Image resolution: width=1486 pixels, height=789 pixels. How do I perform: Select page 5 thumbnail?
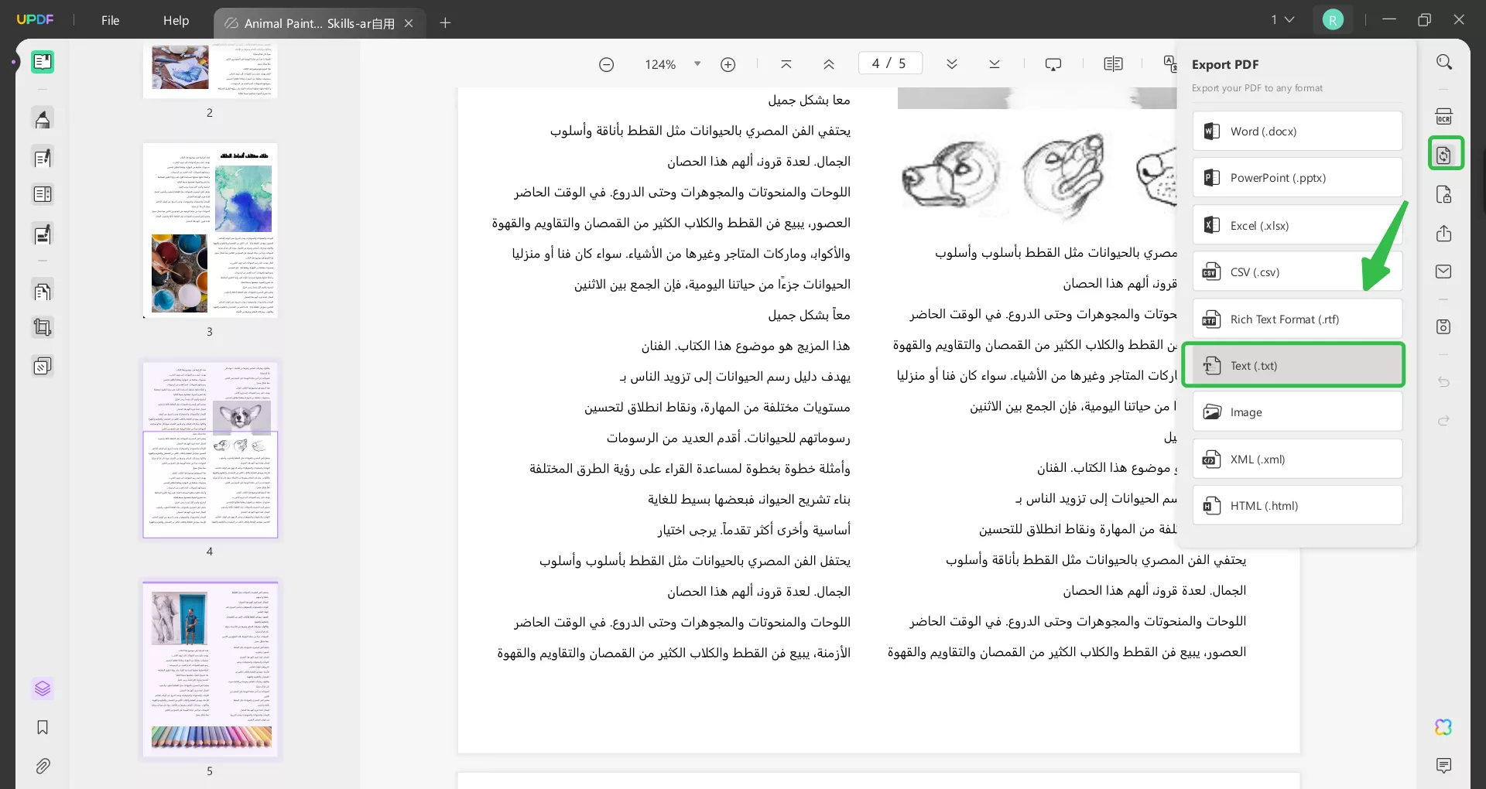click(210, 669)
